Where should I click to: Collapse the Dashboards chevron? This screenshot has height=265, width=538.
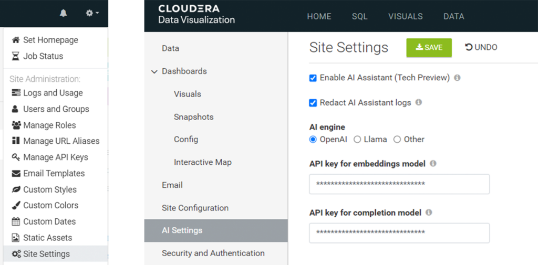(154, 72)
